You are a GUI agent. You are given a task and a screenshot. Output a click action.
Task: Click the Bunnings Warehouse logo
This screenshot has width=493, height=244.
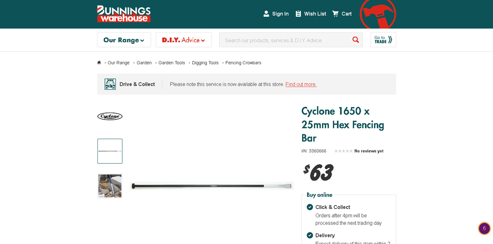point(123,13)
